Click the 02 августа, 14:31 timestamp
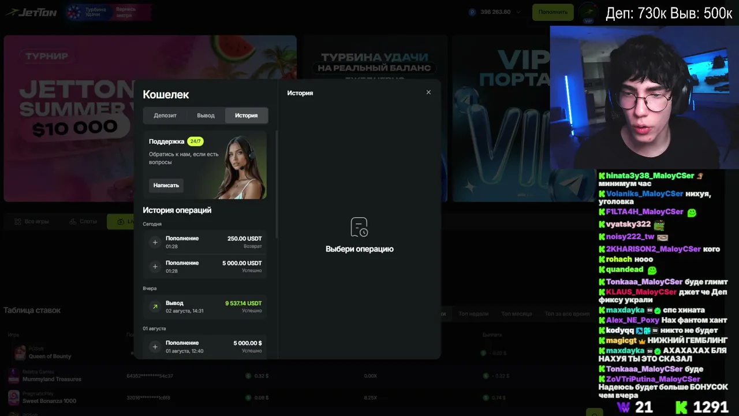 [x=185, y=311]
